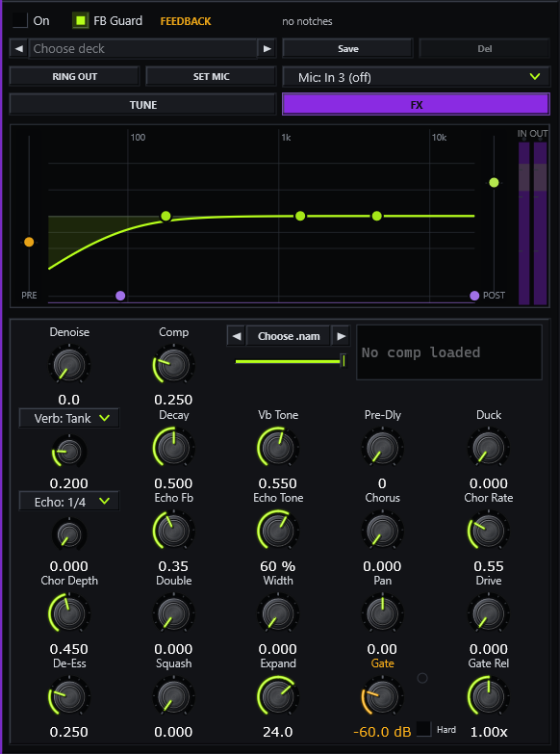
Task: Click the Width knob
Action: point(278,613)
